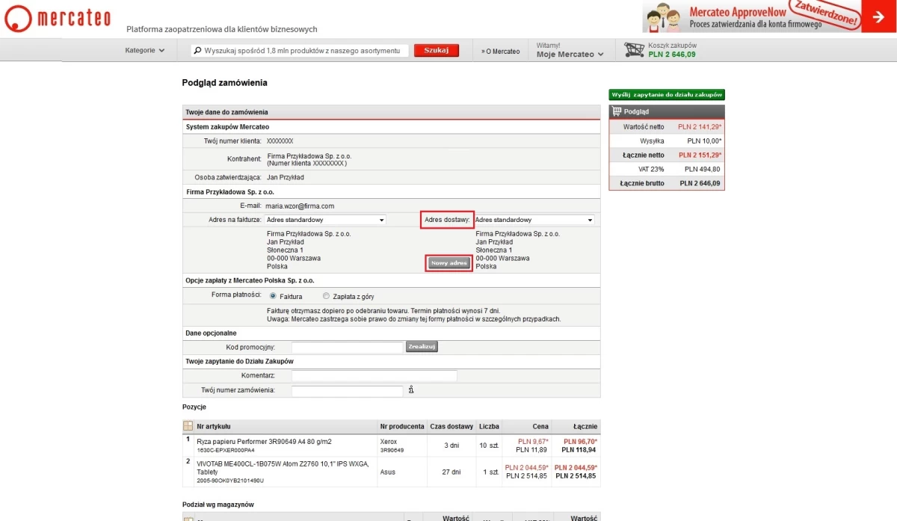
Task: Go to the O Mercateo page
Action: (x=501, y=51)
